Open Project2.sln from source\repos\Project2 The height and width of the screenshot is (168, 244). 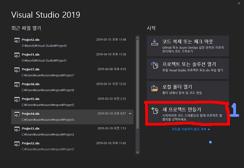point(73,146)
